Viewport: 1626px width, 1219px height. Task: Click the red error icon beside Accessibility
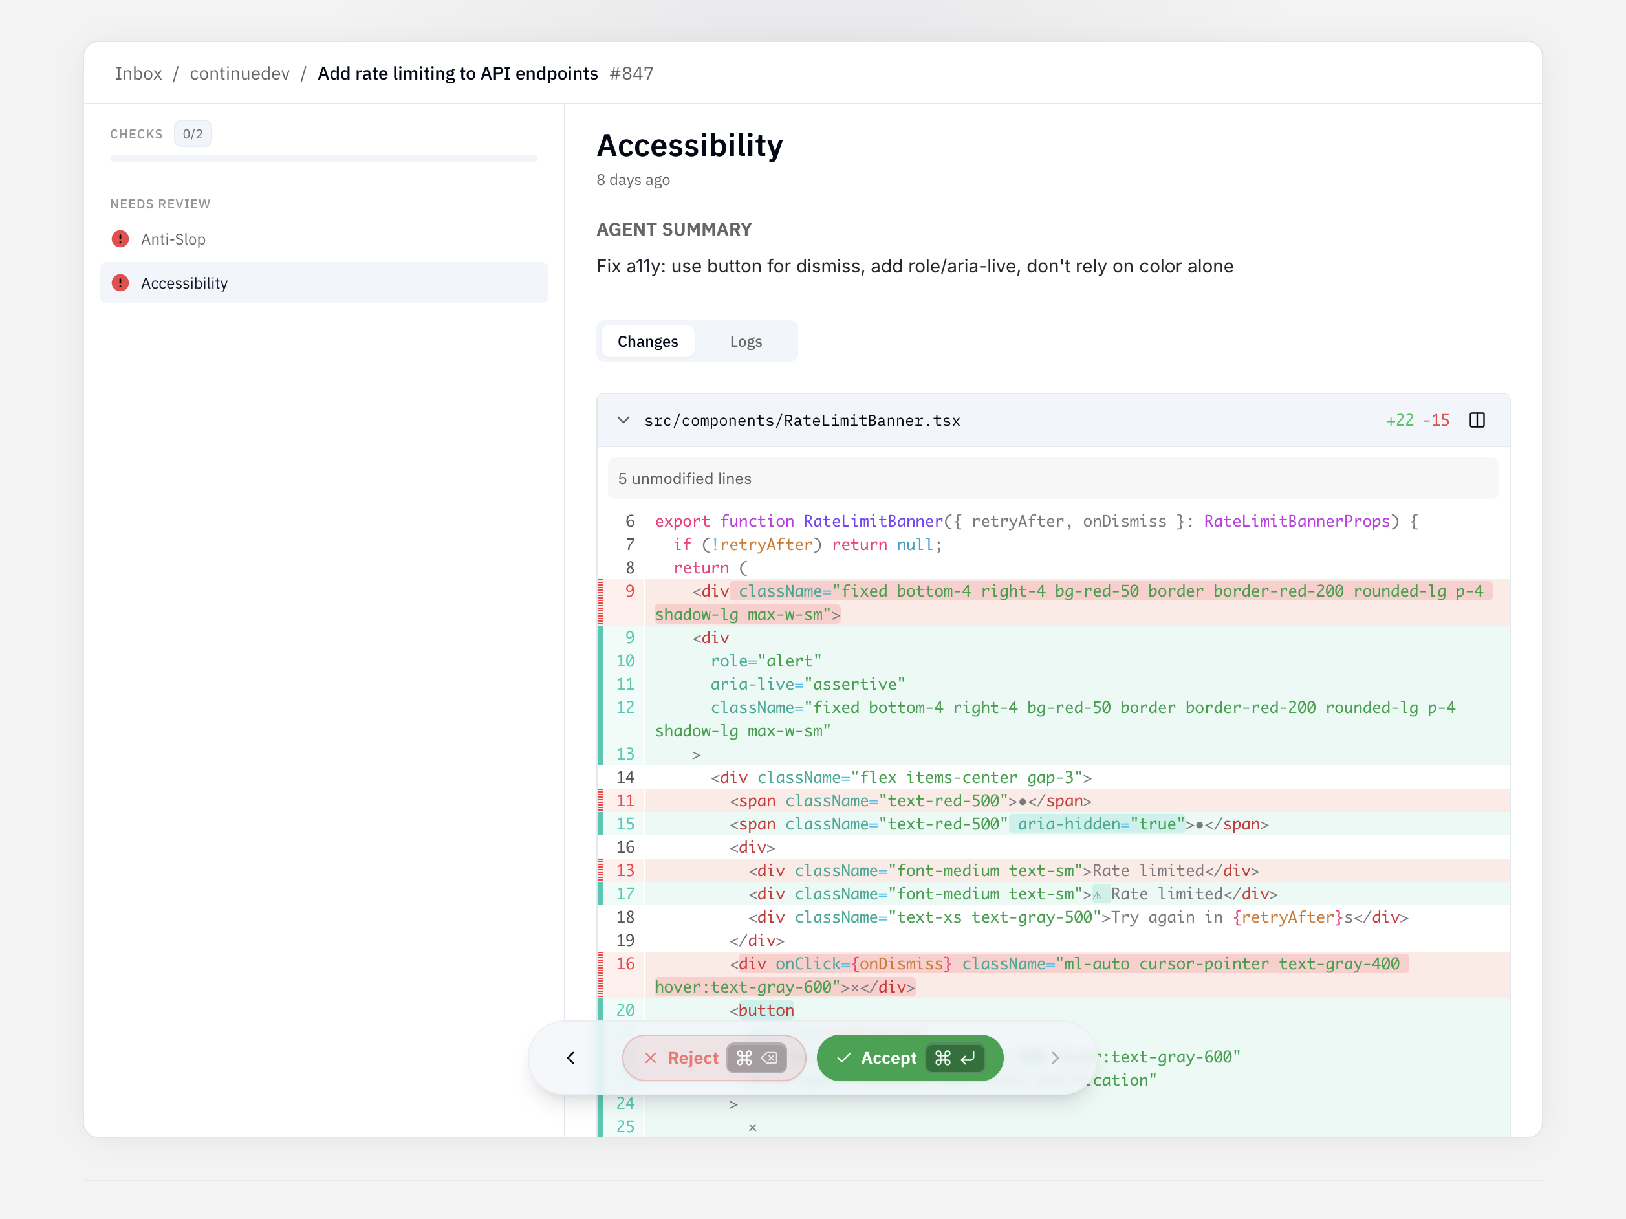[120, 283]
